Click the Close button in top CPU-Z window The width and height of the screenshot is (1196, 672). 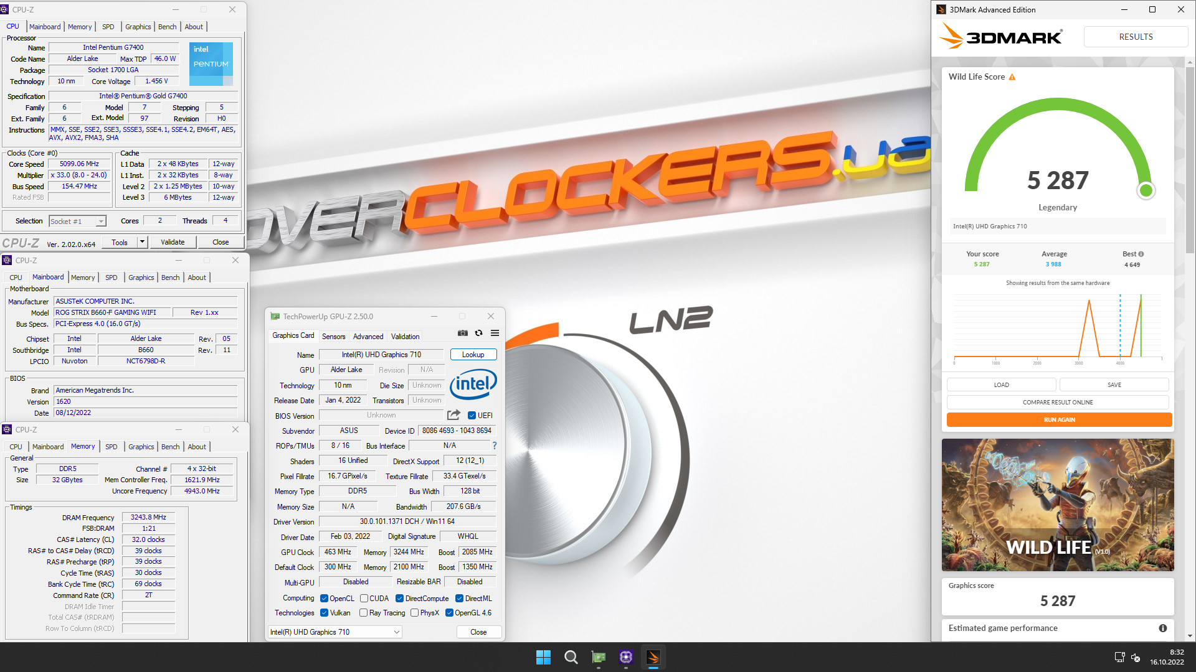[x=221, y=242]
